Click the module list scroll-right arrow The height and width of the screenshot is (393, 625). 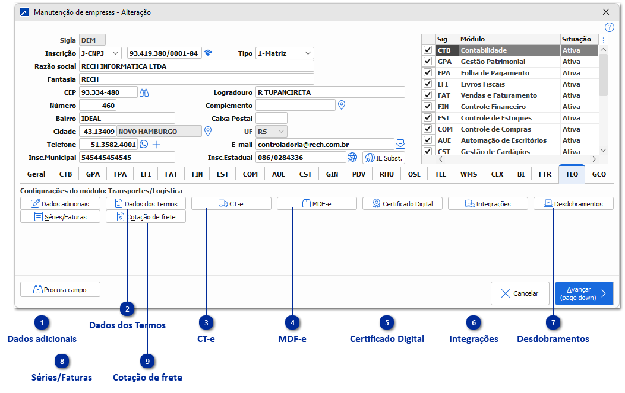[594, 159]
